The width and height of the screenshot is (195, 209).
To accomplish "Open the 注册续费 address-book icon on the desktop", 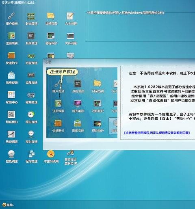I will (11, 36).
